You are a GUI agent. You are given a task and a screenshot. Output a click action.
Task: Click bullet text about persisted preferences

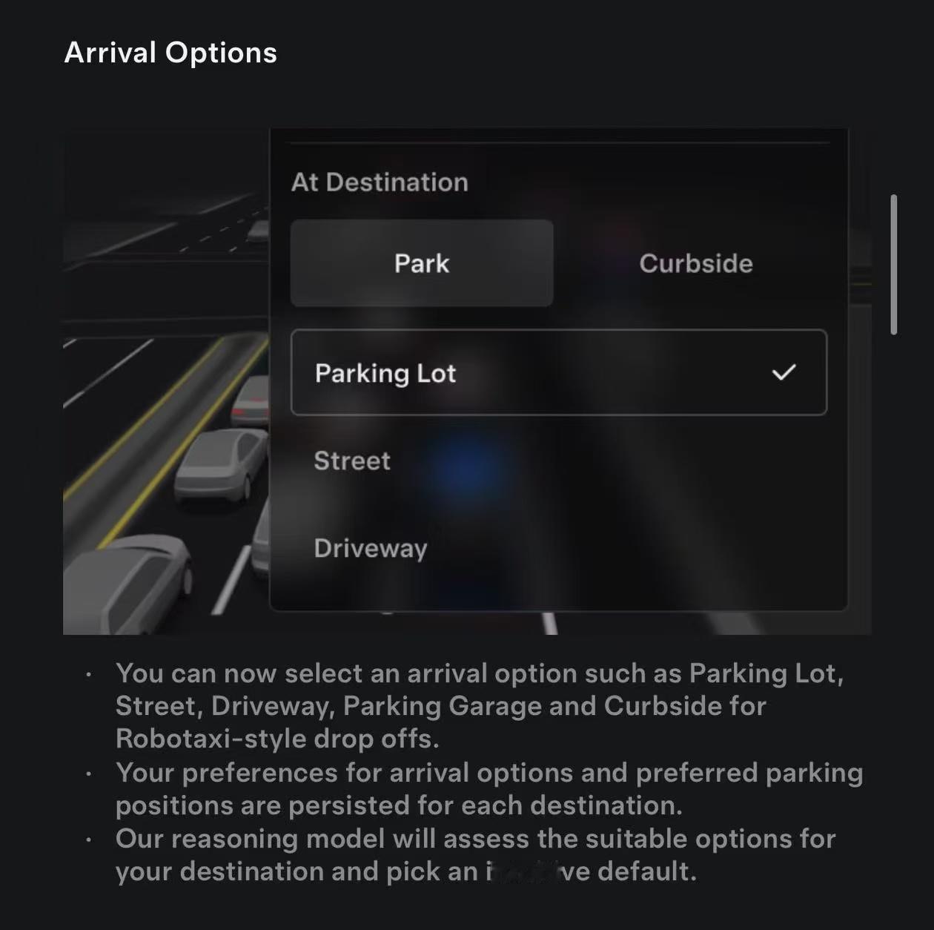coord(489,788)
